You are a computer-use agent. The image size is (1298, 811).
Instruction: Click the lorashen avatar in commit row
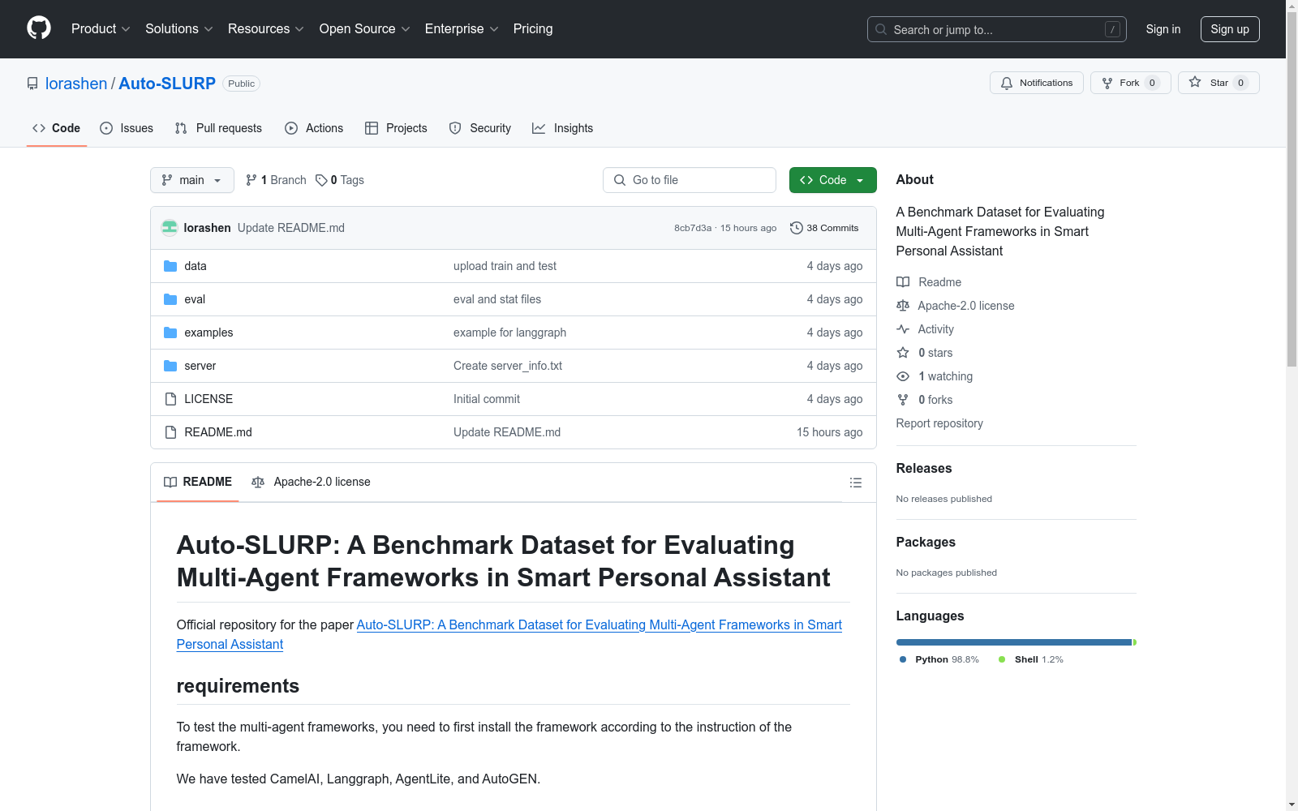170,228
